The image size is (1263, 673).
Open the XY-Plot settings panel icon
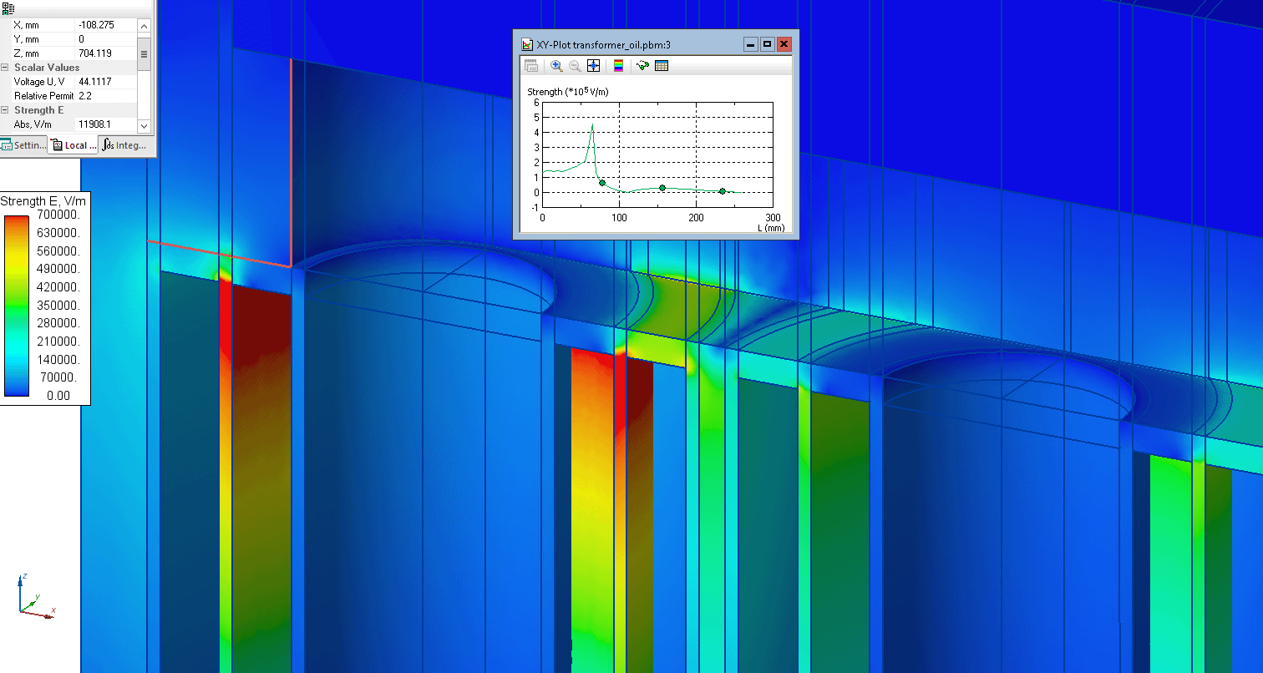pos(530,66)
